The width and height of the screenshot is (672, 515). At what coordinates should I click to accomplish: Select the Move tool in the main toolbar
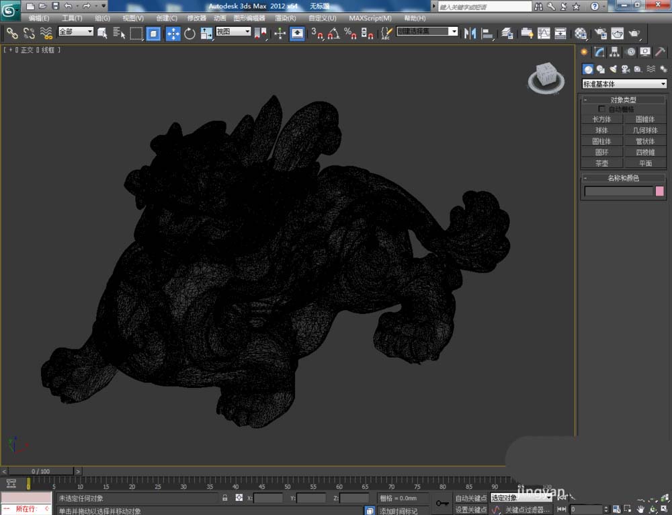click(x=173, y=34)
